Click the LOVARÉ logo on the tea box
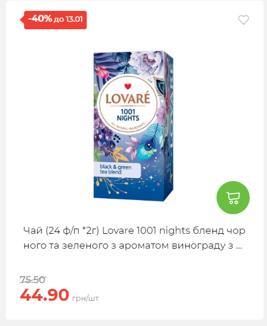Screen dimensions: 267x326 [x=128, y=99]
